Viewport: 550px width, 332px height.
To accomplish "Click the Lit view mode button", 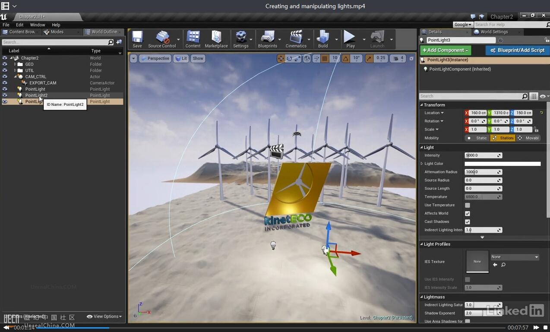I will [181, 58].
